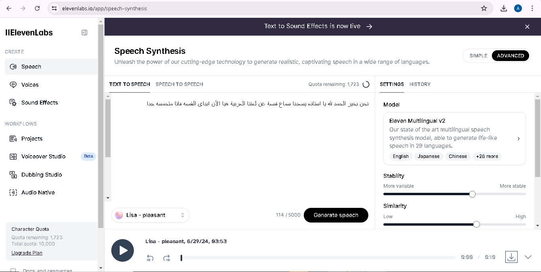
Task: Open the Upgrade Plan link
Action: coord(27,253)
